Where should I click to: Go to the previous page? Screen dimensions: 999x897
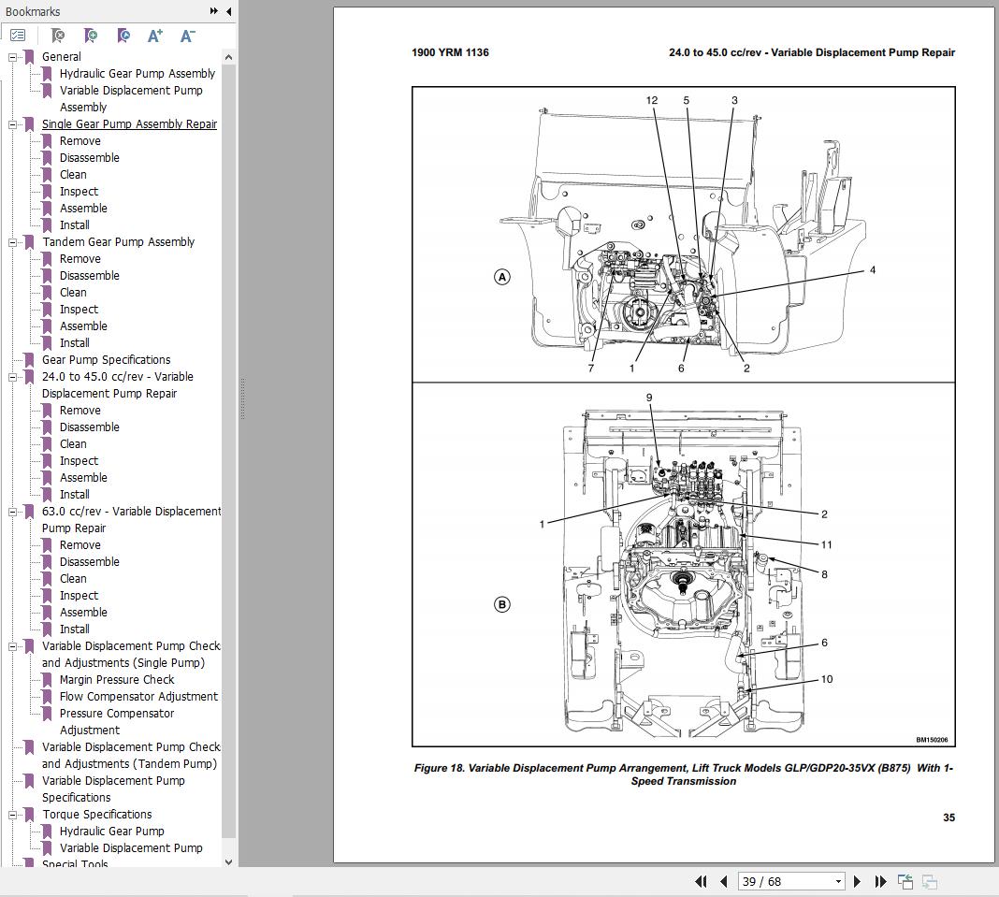723,882
